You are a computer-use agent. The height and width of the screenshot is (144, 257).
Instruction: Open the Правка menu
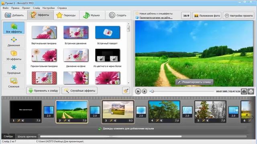click(x=15, y=8)
